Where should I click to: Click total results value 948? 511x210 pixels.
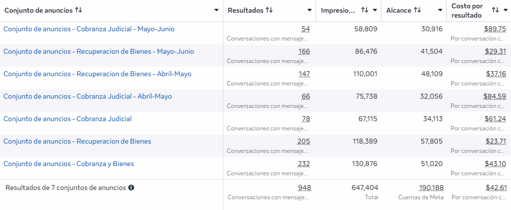304,188
